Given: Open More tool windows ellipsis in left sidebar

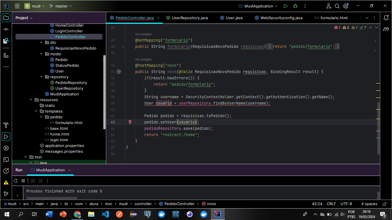Looking at the screenshot, I should [6, 67].
